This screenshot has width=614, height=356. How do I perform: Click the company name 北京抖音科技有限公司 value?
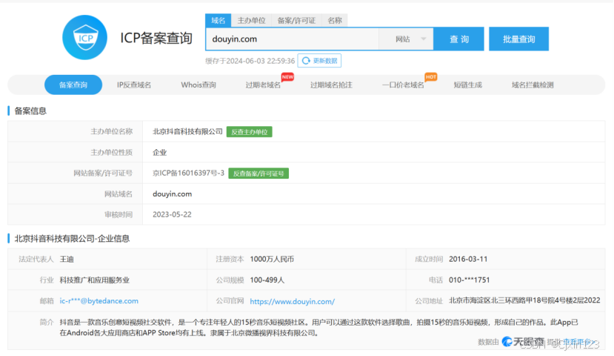[x=187, y=131]
